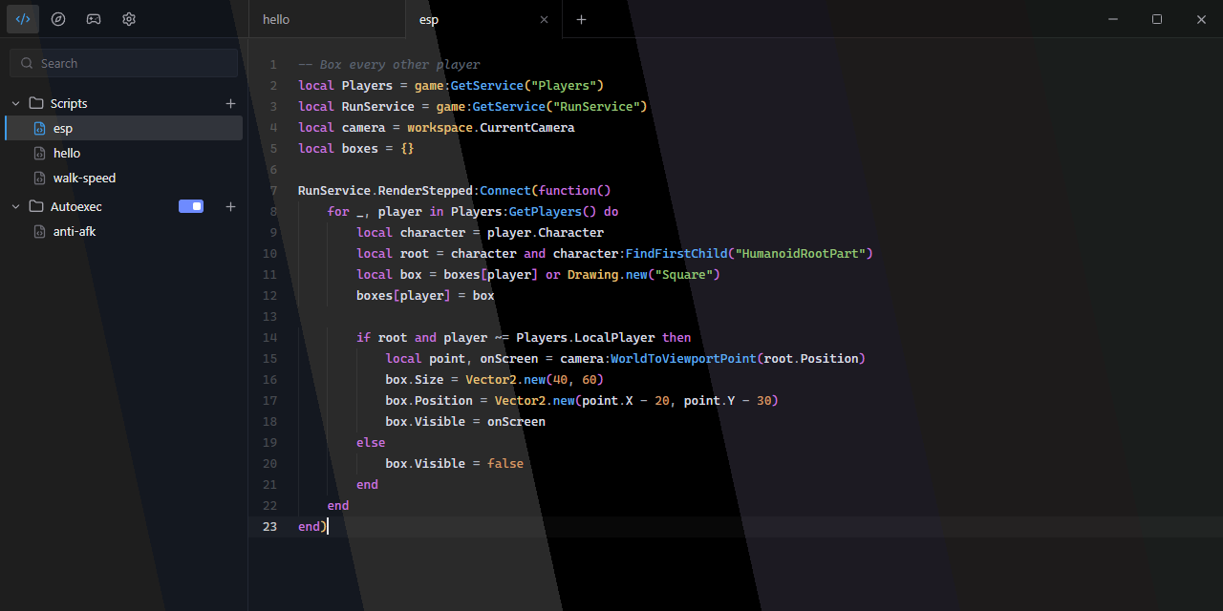Viewport: 1223px width, 611px height.
Task: Click the "RunService" string on line 3
Action: point(596,106)
